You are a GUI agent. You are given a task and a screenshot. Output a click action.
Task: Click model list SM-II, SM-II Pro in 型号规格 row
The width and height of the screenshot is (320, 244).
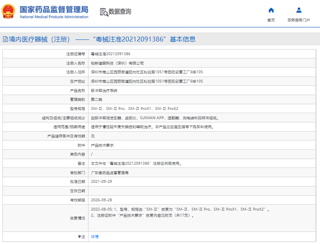click(135, 109)
